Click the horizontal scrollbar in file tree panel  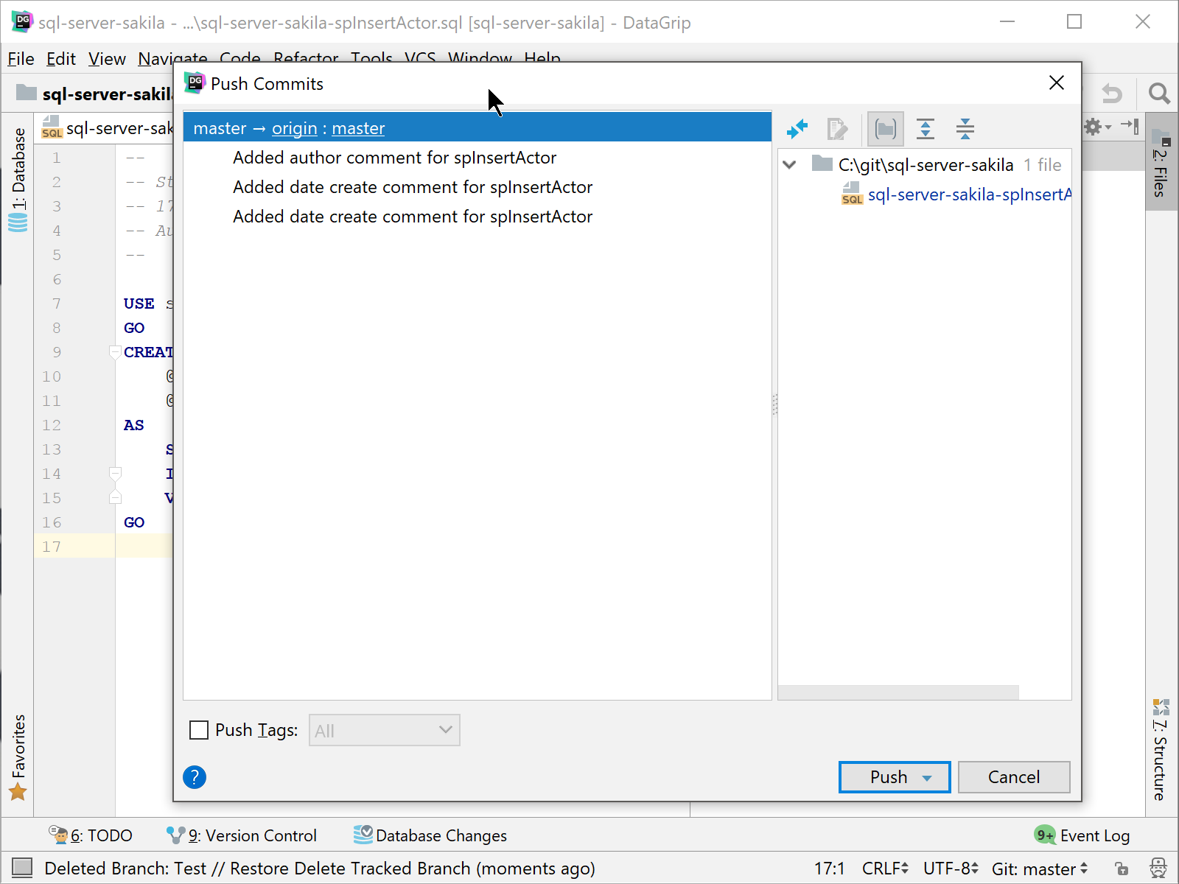(898, 692)
